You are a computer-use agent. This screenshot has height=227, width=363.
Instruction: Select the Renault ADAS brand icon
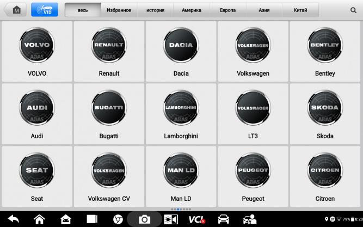click(109, 45)
